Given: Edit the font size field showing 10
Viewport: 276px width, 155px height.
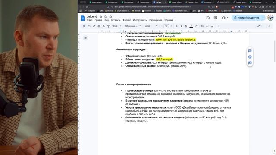Looking at the screenshot, I should 166,26.
